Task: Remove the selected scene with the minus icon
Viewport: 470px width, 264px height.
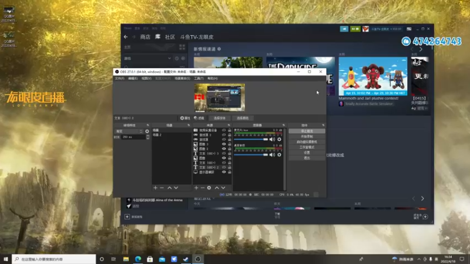Action: (x=162, y=188)
